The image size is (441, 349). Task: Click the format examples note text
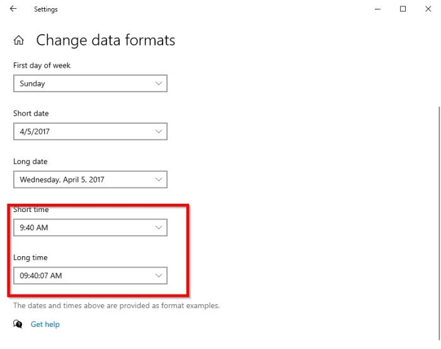tap(117, 305)
